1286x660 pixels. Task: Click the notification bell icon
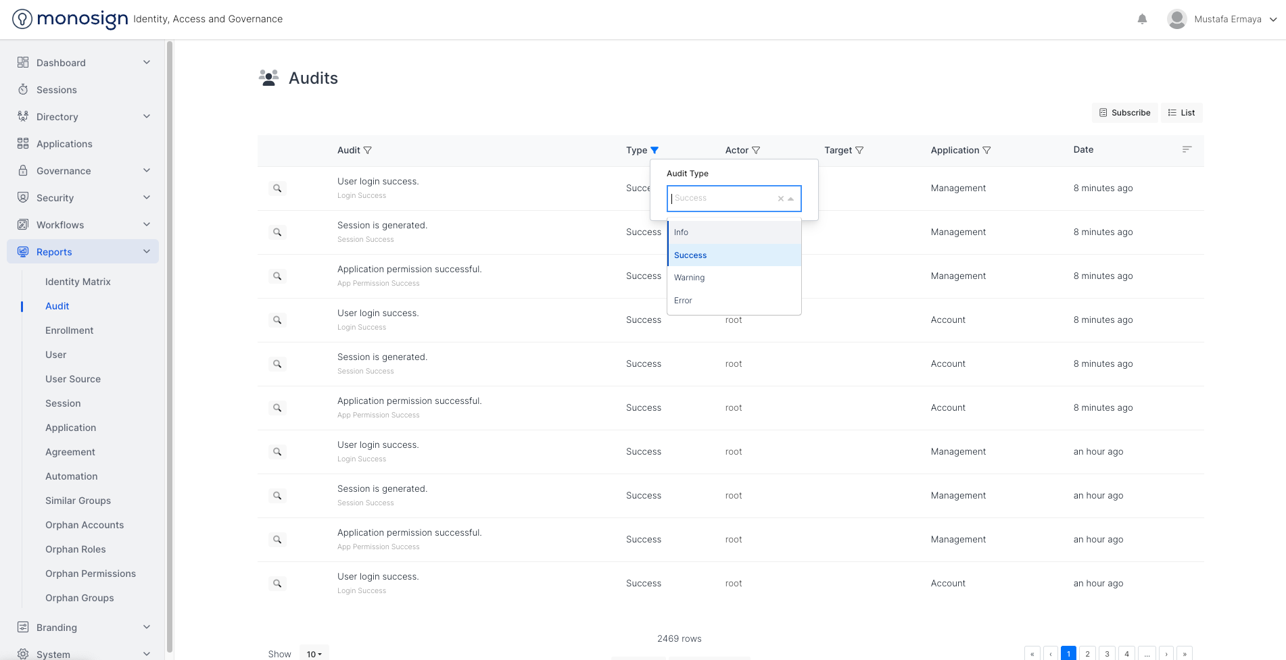[x=1142, y=19]
